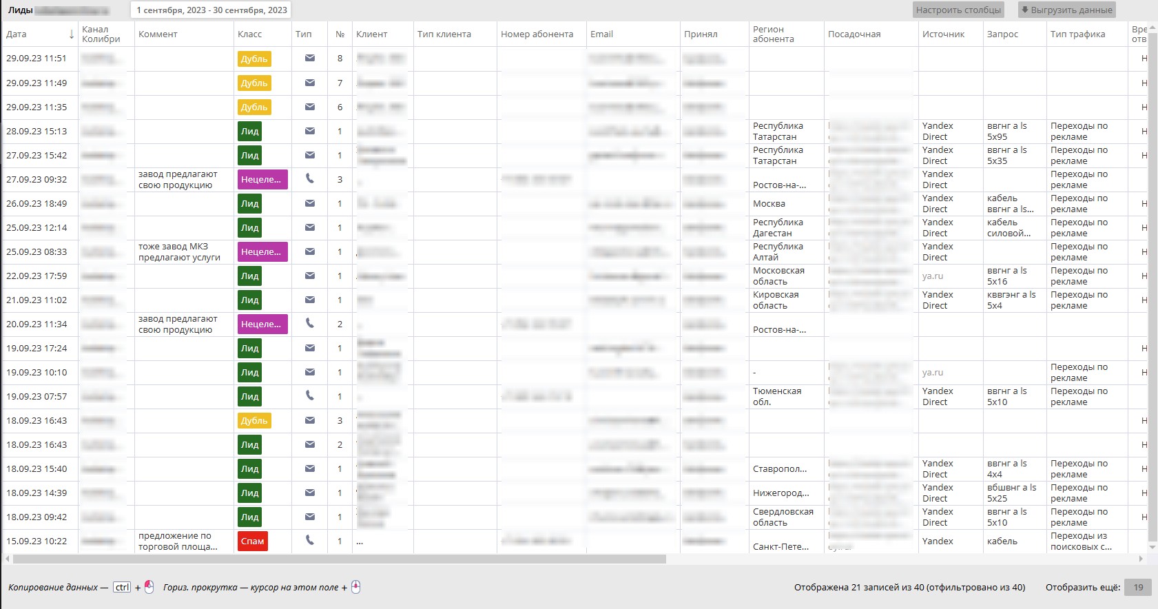Click the envelope icon in the 18.09.23 09:42 row
1158x609 pixels.
310,517
